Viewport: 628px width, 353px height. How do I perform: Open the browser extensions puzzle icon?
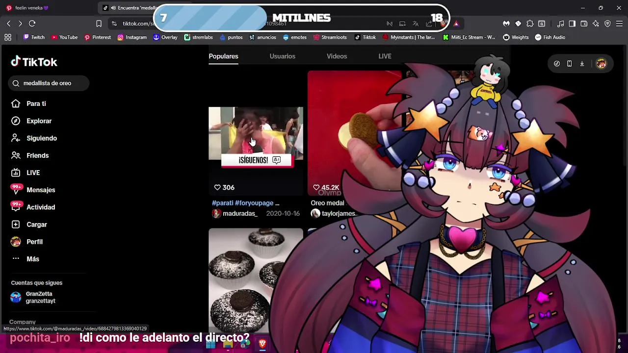click(x=530, y=24)
